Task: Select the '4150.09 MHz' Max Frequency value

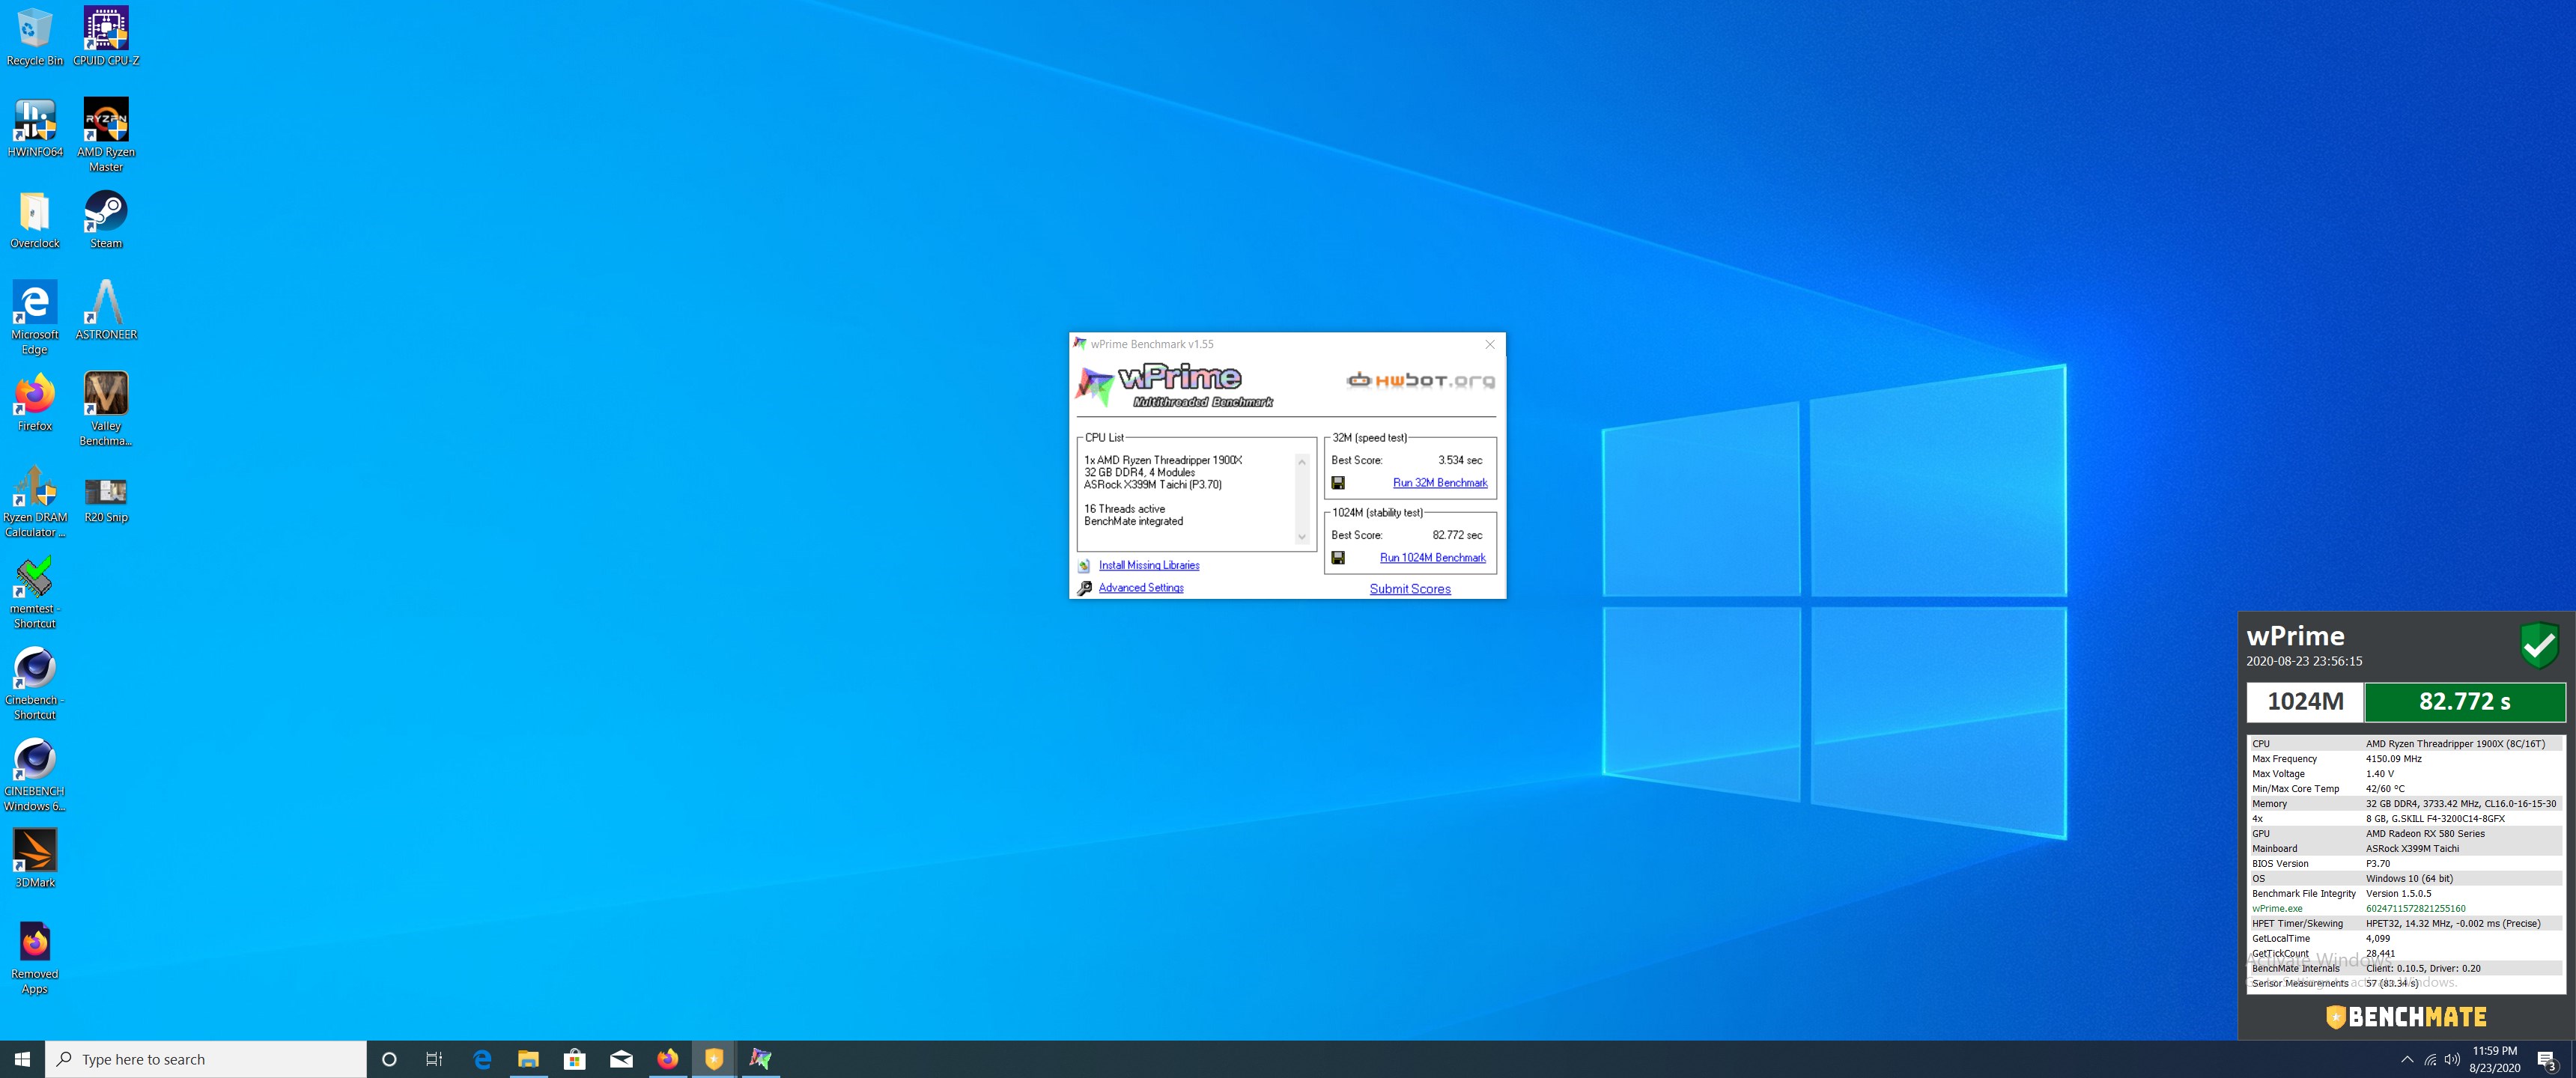Action: click(x=2394, y=759)
